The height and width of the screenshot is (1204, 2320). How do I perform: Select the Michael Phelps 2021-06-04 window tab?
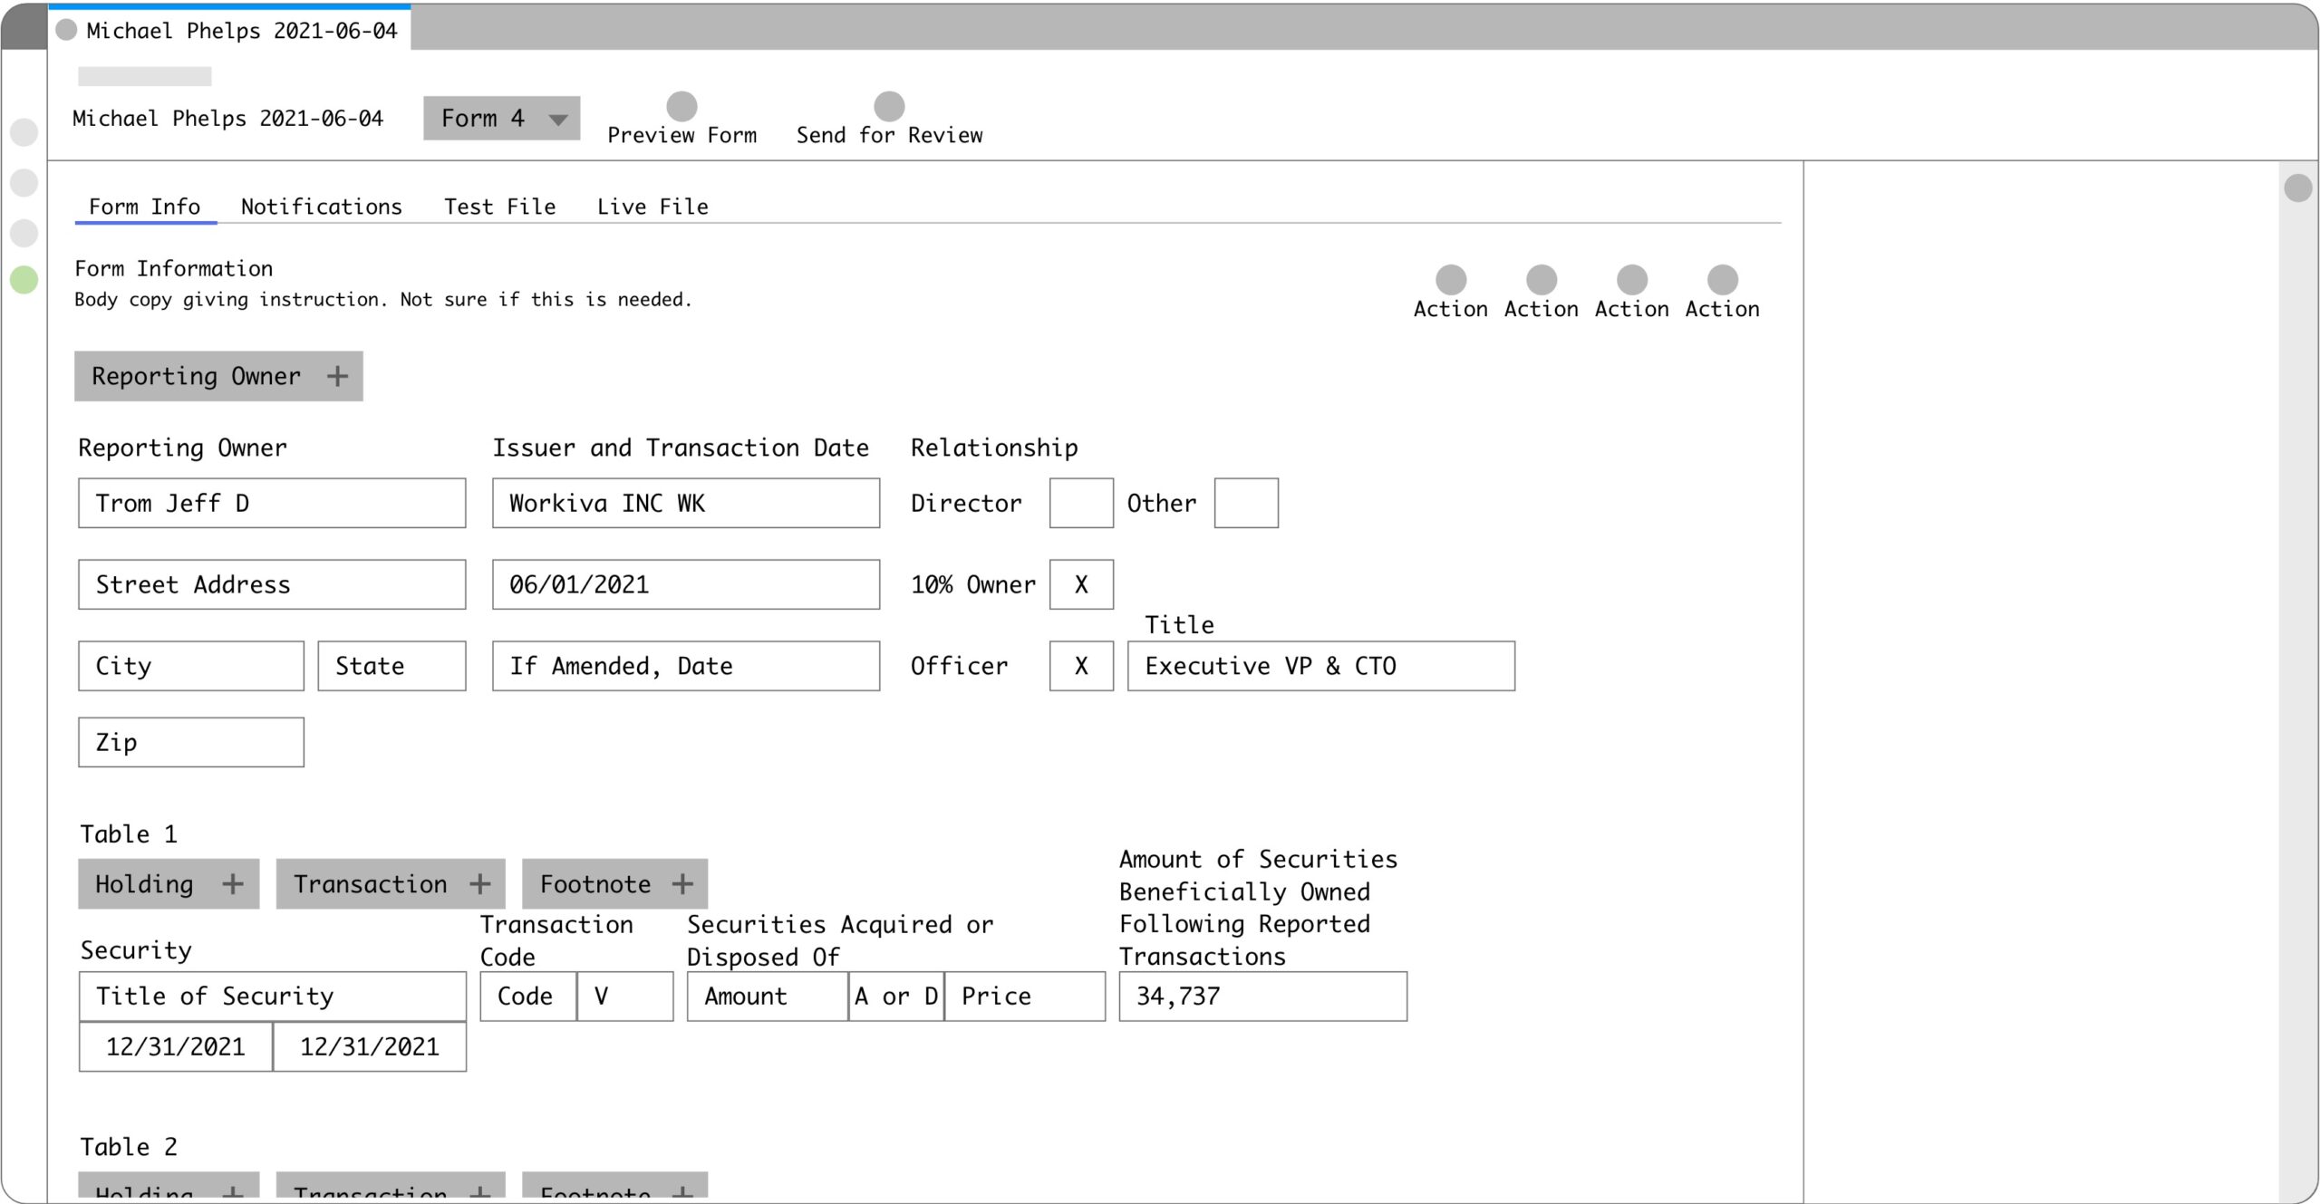point(229,28)
